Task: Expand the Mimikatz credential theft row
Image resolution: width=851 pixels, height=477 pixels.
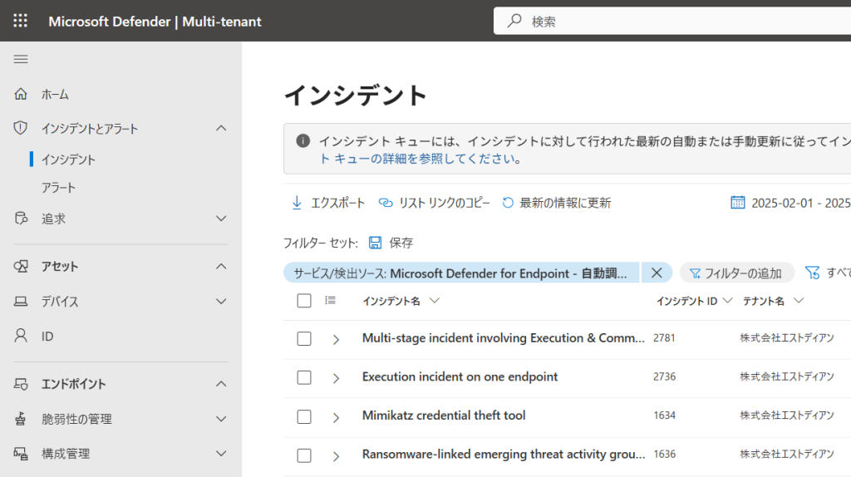Action: tap(336, 417)
